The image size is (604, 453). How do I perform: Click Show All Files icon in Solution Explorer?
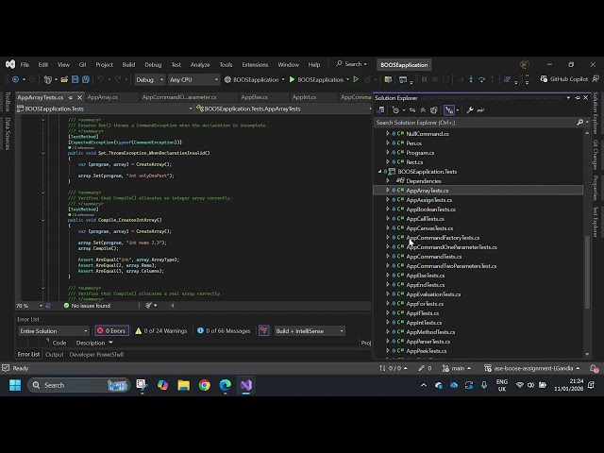coord(434,110)
